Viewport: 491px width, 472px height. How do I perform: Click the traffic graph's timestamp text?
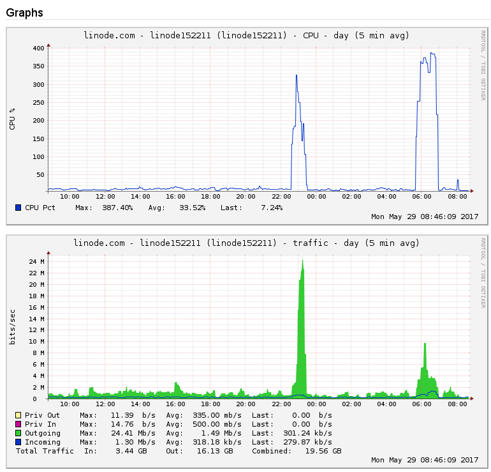pos(424,460)
